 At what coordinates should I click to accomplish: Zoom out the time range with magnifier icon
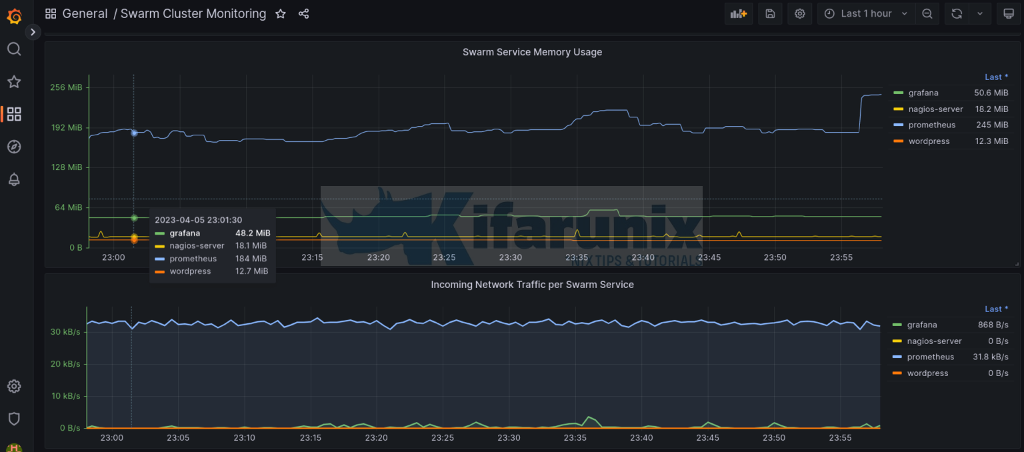927,13
